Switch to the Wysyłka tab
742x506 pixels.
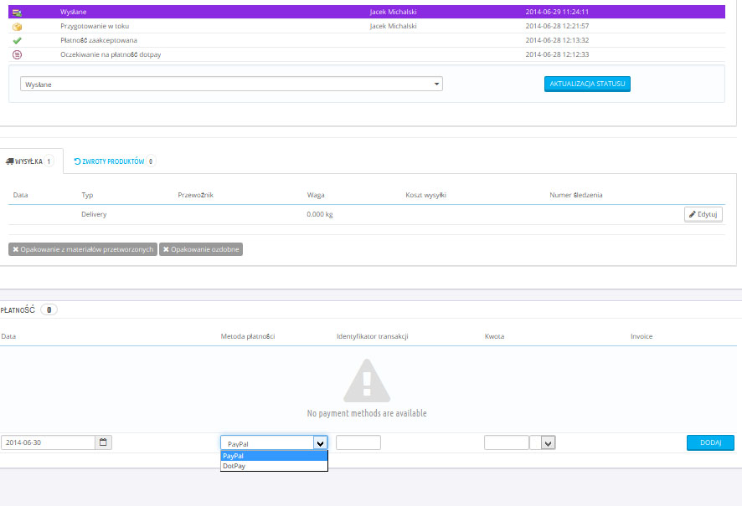coord(30,161)
